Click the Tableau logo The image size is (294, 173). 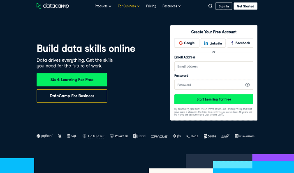[93, 136]
